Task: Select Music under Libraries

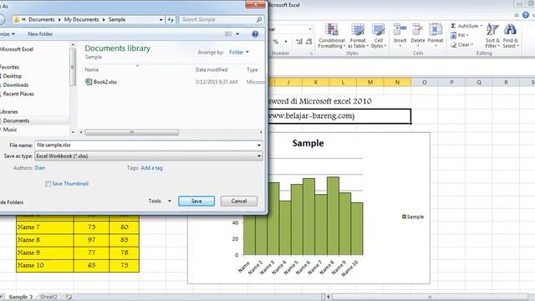Action: (x=10, y=130)
